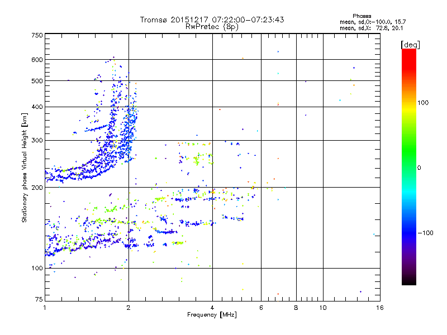Click the colorbar label "100"
The image size is (447, 335).
point(423,103)
